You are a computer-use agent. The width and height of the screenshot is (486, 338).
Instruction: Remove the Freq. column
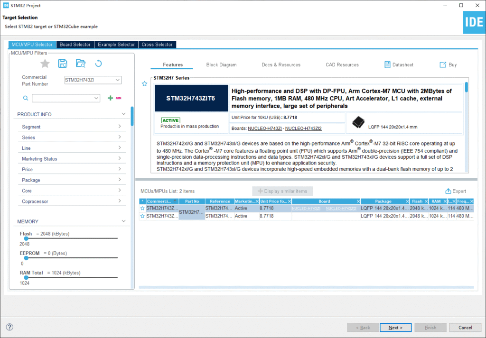(472, 201)
